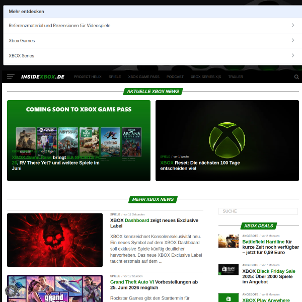Screen dimensions: 302x302
Task: Click the Spiele category tag above GTA VI article
Action: (115, 276)
